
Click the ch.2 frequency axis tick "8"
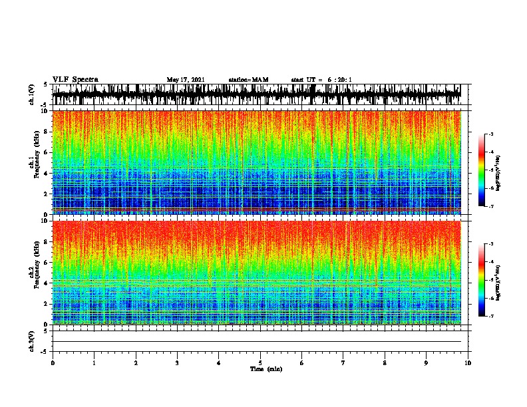47,242
